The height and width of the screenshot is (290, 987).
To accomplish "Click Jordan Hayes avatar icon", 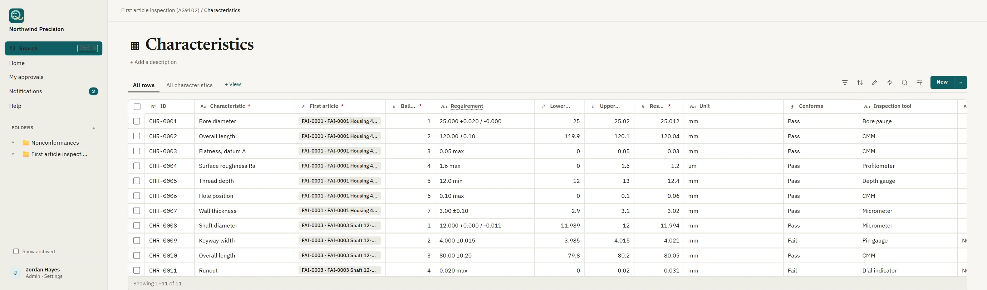I will [15, 273].
